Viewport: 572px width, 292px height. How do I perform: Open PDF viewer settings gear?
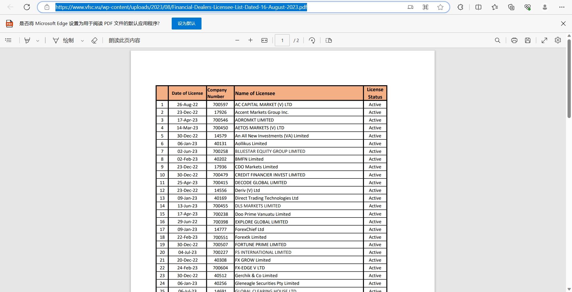tap(558, 40)
